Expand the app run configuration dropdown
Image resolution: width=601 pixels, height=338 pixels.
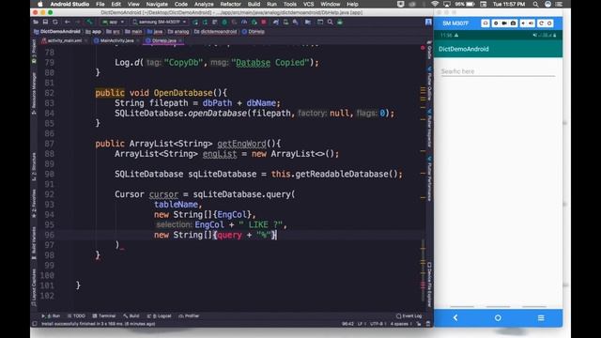pyautogui.click(x=114, y=23)
